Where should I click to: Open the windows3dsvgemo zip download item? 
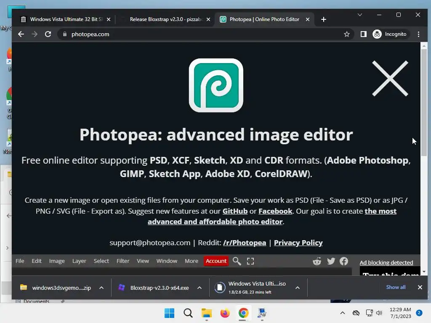tap(56, 288)
